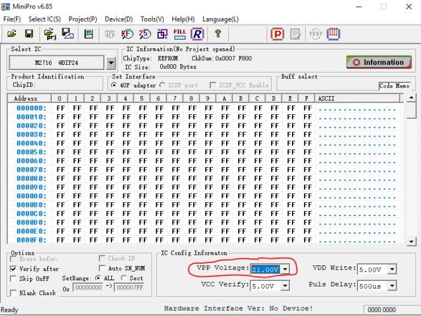
Task: Select the Sect range radio button
Action: [x=123, y=278]
